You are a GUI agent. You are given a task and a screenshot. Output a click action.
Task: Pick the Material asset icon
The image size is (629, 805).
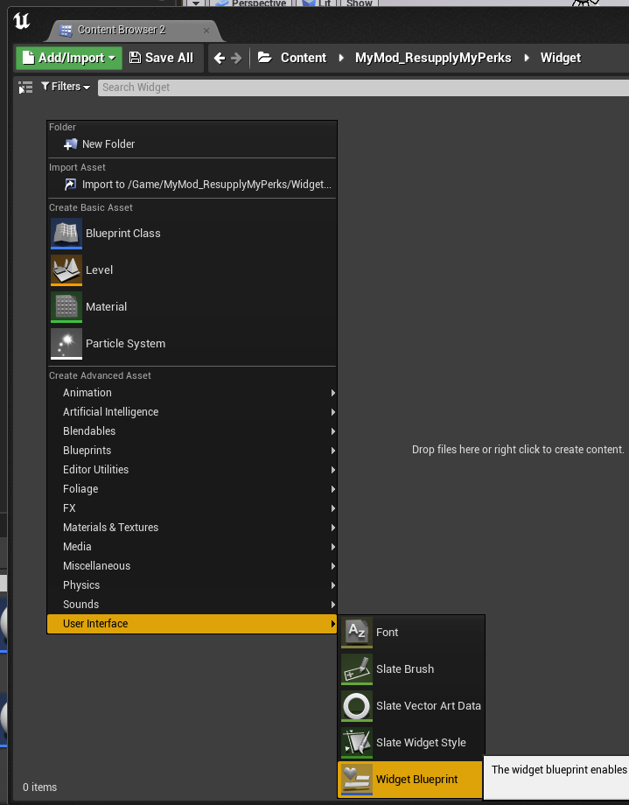[66, 307]
